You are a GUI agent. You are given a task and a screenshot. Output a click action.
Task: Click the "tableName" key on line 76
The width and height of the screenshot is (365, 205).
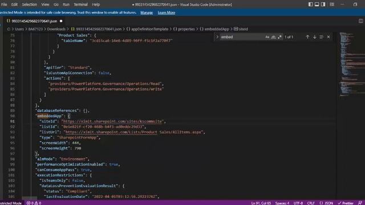point(74,40)
